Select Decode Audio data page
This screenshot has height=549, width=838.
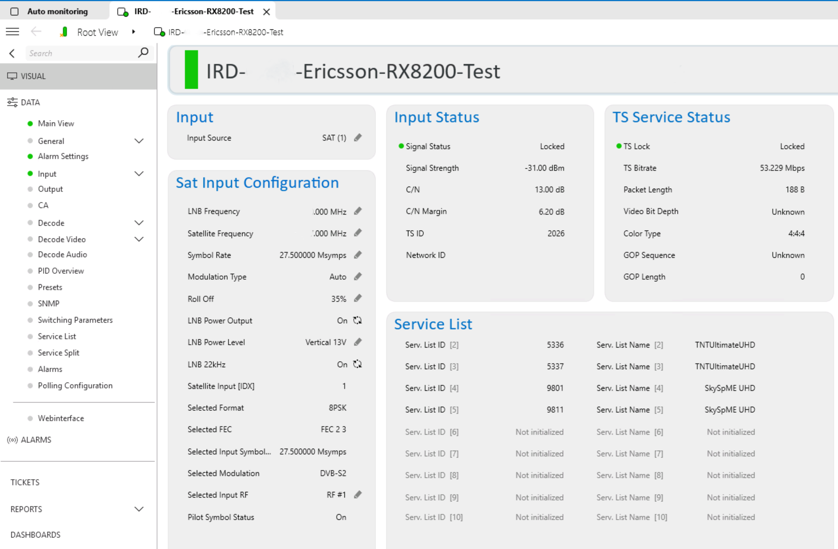[x=62, y=254]
